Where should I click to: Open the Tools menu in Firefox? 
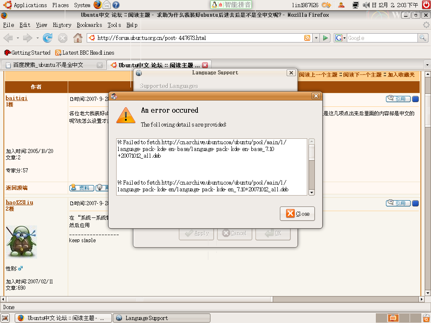114,25
